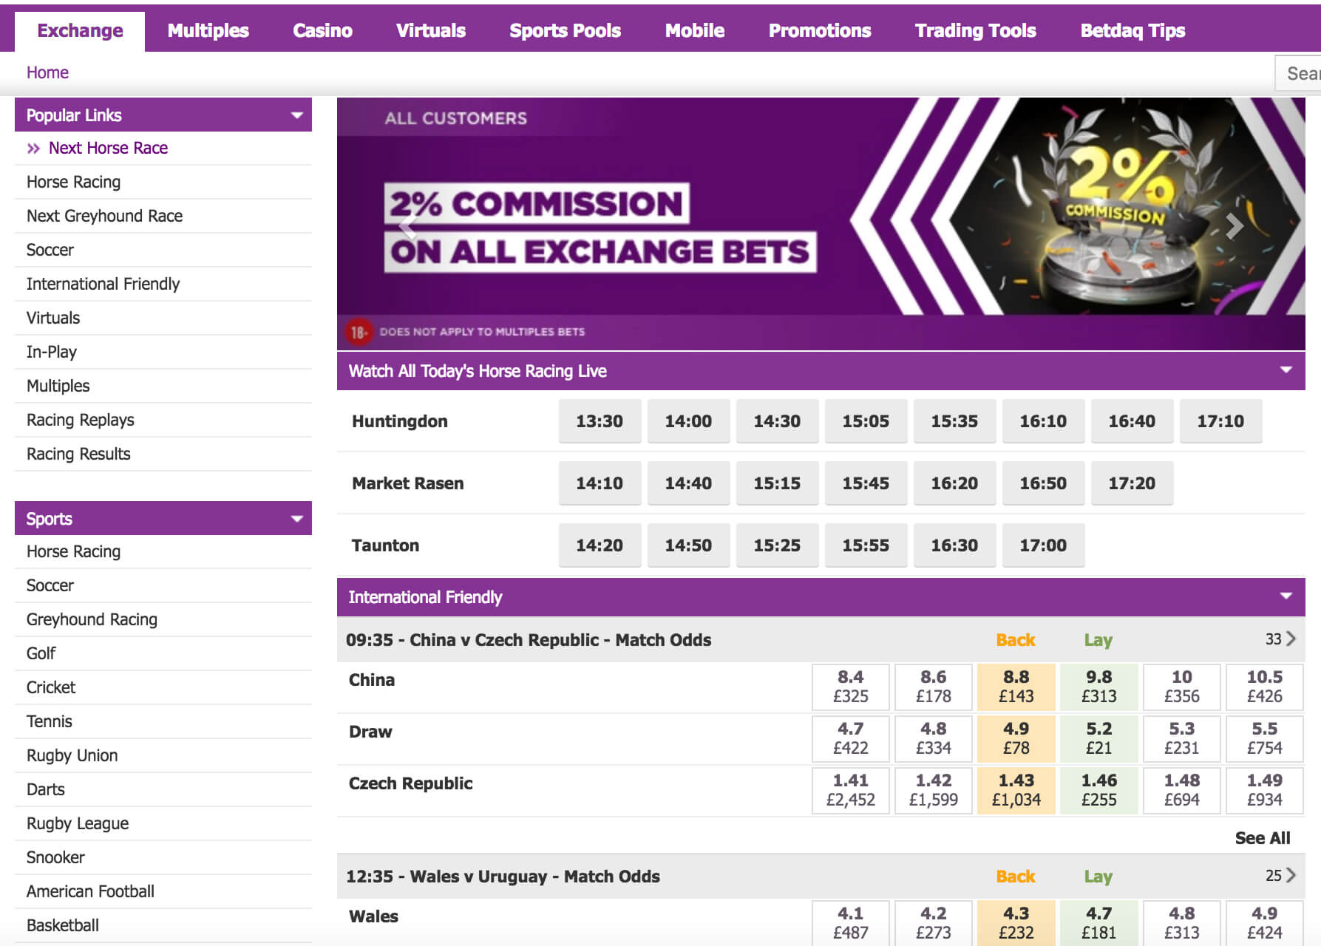Select China 10.5 lay price
1321x946 pixels.
(1265, 687)
